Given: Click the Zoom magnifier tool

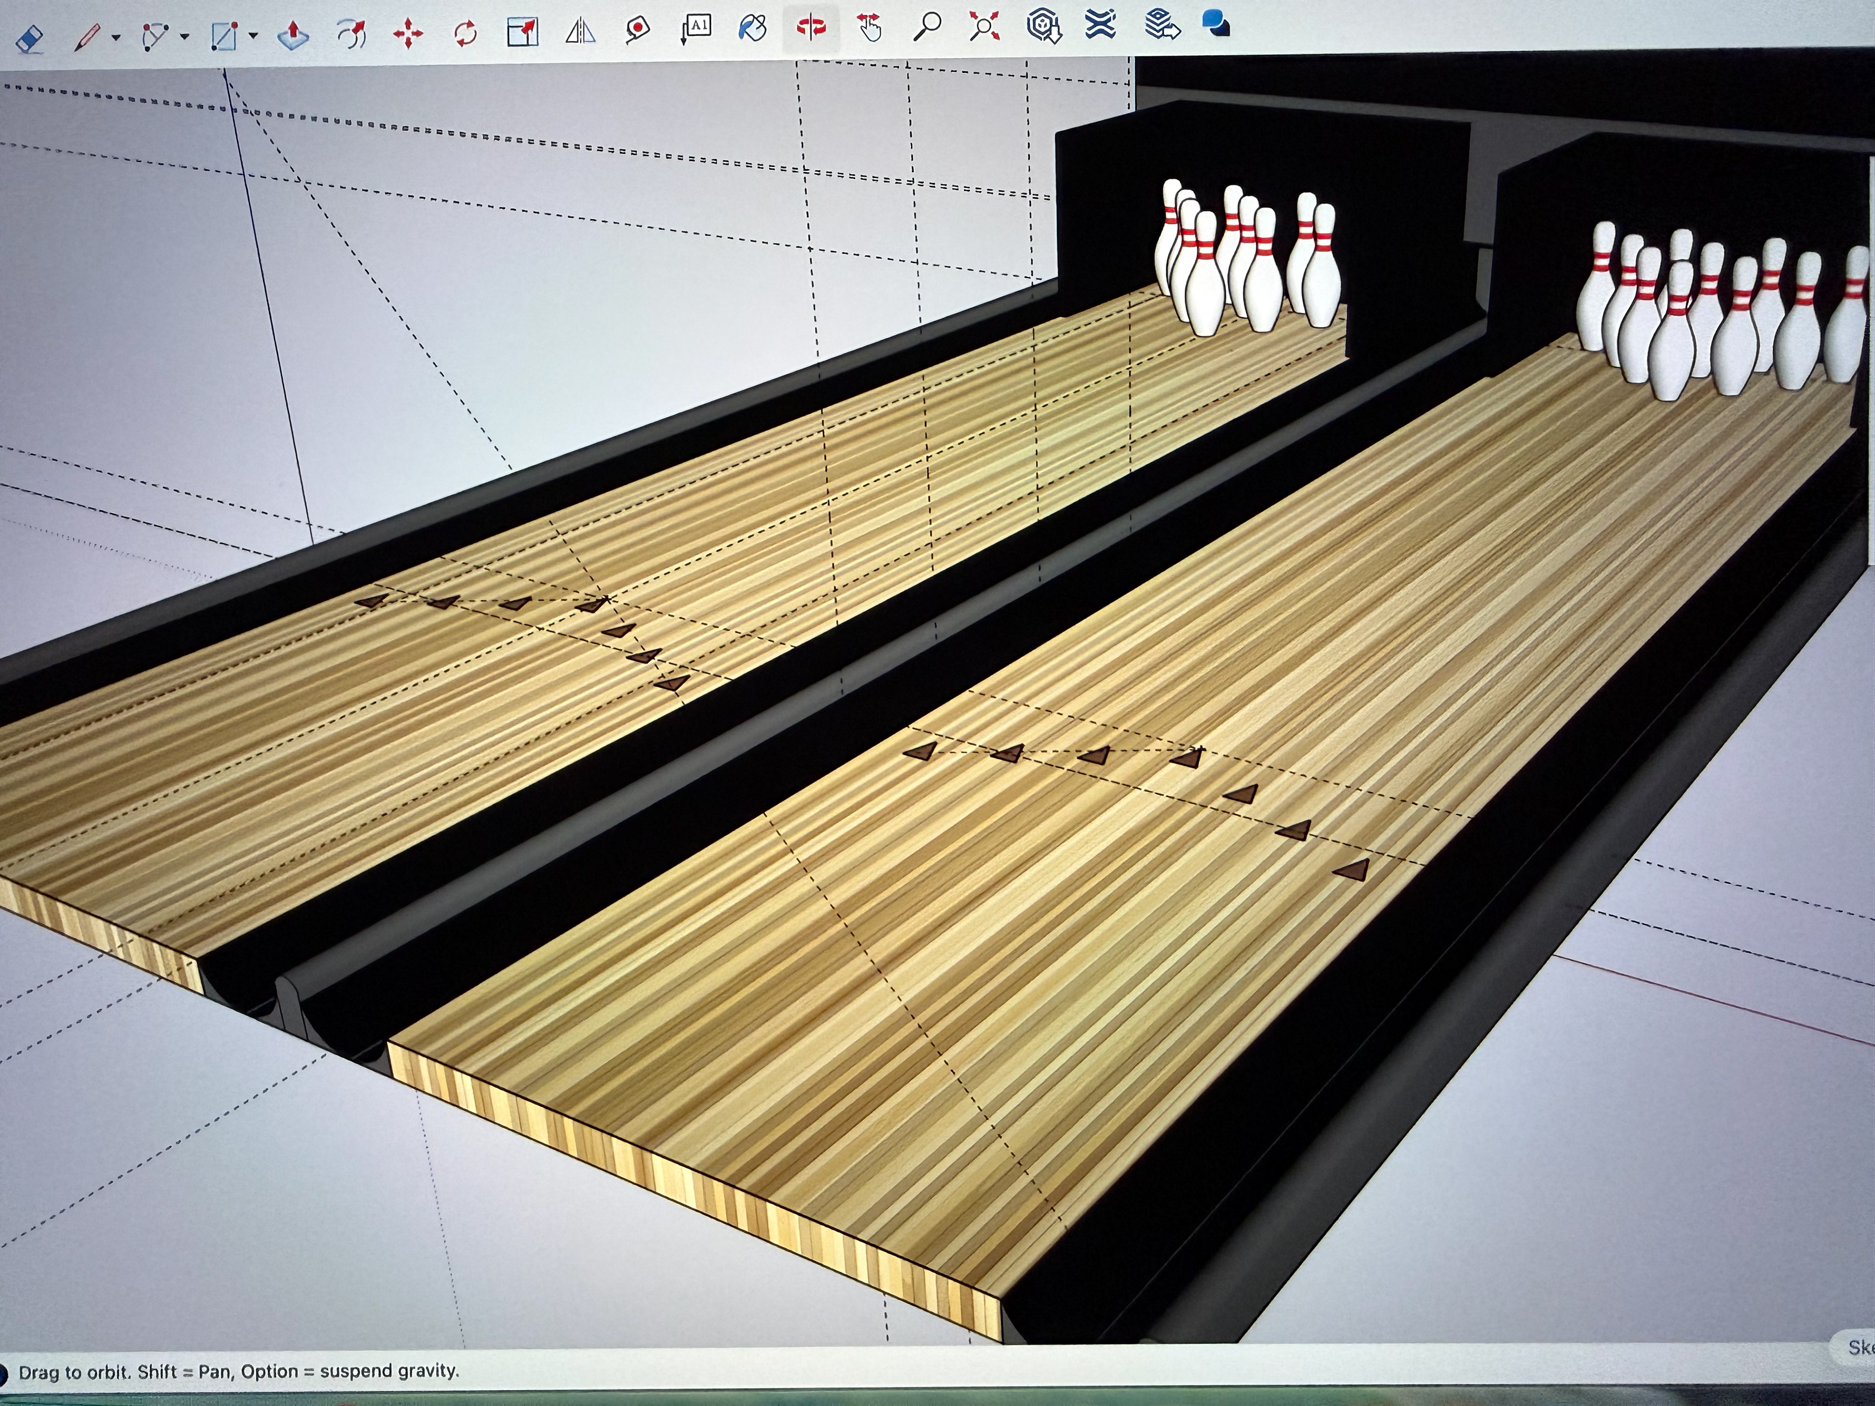Looking at the screenshot, I should [x=927, y=26].
